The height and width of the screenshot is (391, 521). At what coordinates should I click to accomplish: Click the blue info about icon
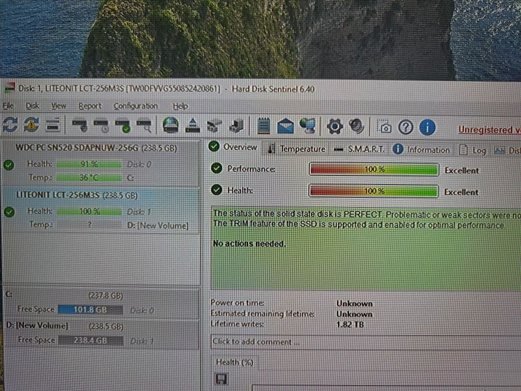pyautogui.click(x=427, y=127)
